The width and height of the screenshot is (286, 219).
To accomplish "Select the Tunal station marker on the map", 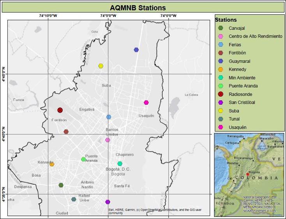I will tap(74, 200).
